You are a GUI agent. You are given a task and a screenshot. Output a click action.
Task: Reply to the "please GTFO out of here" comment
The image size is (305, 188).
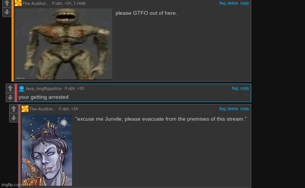click(x=244, y=3)
